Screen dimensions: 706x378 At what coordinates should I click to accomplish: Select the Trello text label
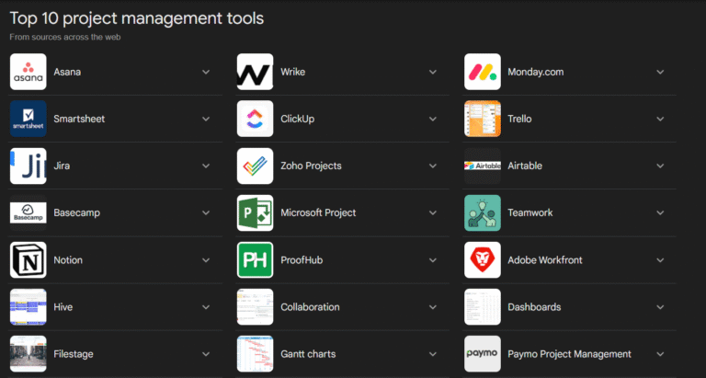pyautogui.click(x=519, y=119)
